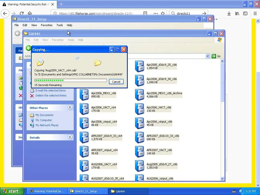Expand the Details panel
This screenshot has height=195, width=260.
pos(70,137)
